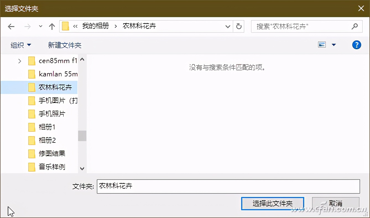
Task: Go up one folder level
Action: [x=52, y=26]
